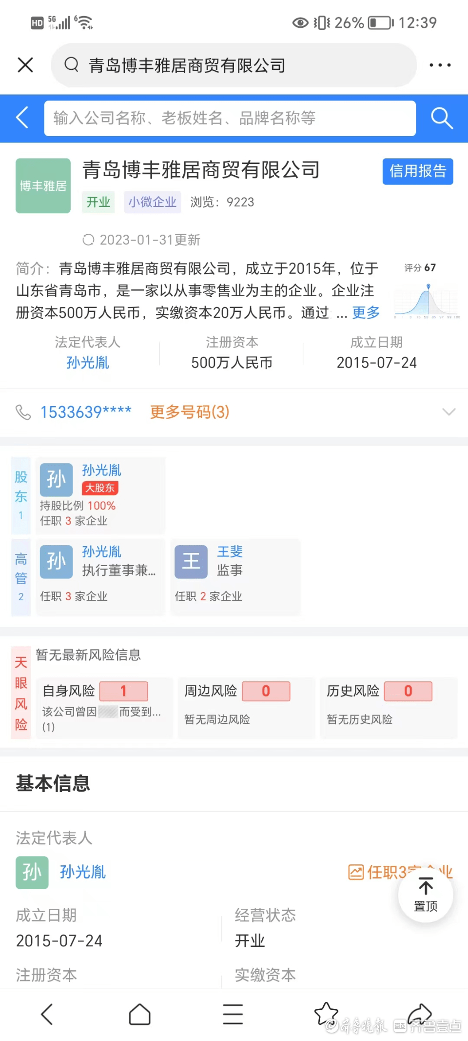Tap the browser bottom back arrow

(x=47, y=1015)
